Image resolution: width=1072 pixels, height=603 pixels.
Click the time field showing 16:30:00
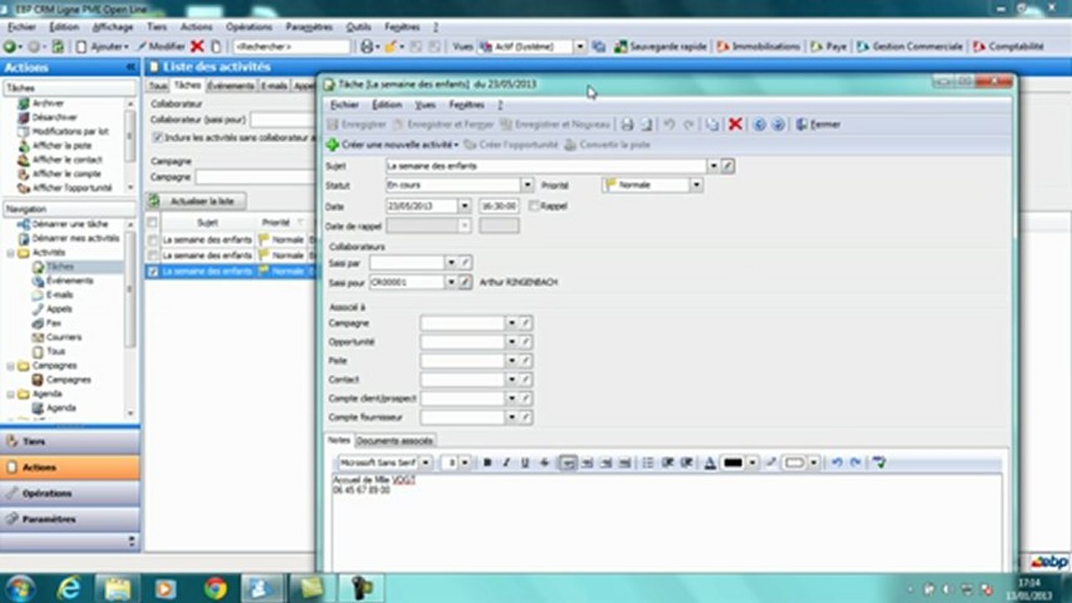499,205
